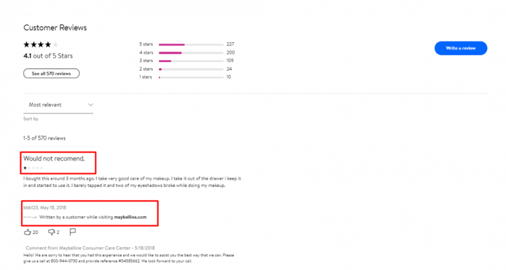Open the 'Would not recomend.' review title
The height and width of the screenshot is (270, 506).
pos(54,159)
